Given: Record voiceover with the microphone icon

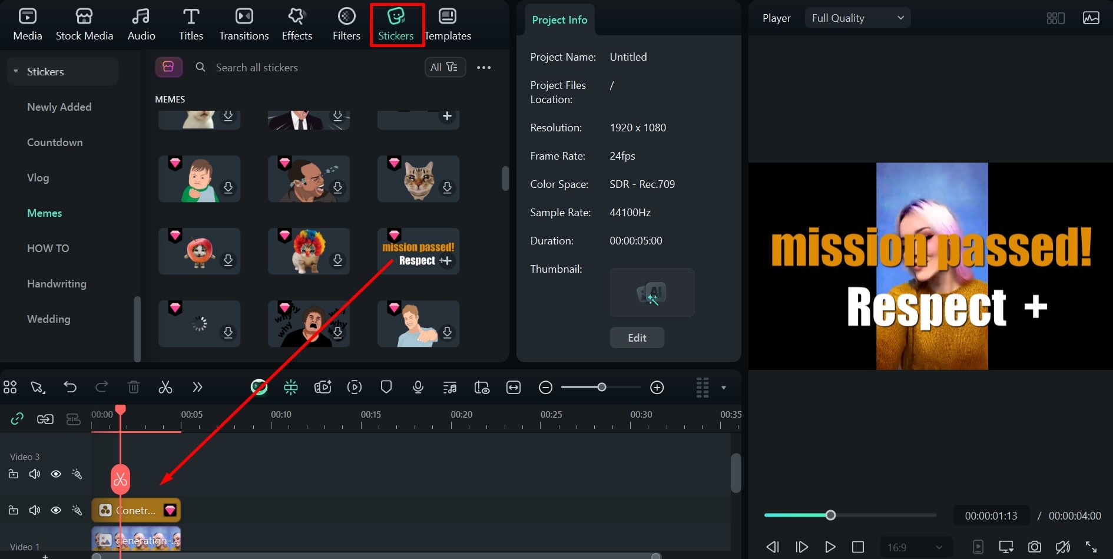Looking at the screenshot, I should click(418, 387).
